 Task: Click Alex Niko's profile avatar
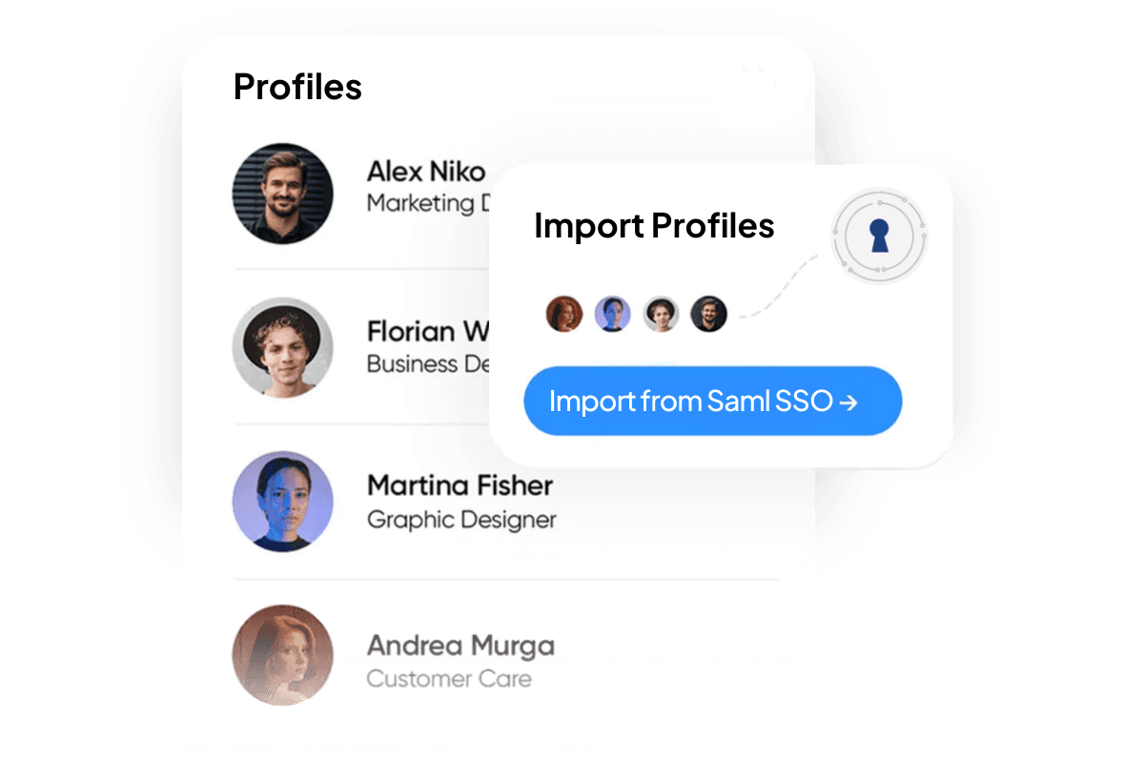point(282,194)
